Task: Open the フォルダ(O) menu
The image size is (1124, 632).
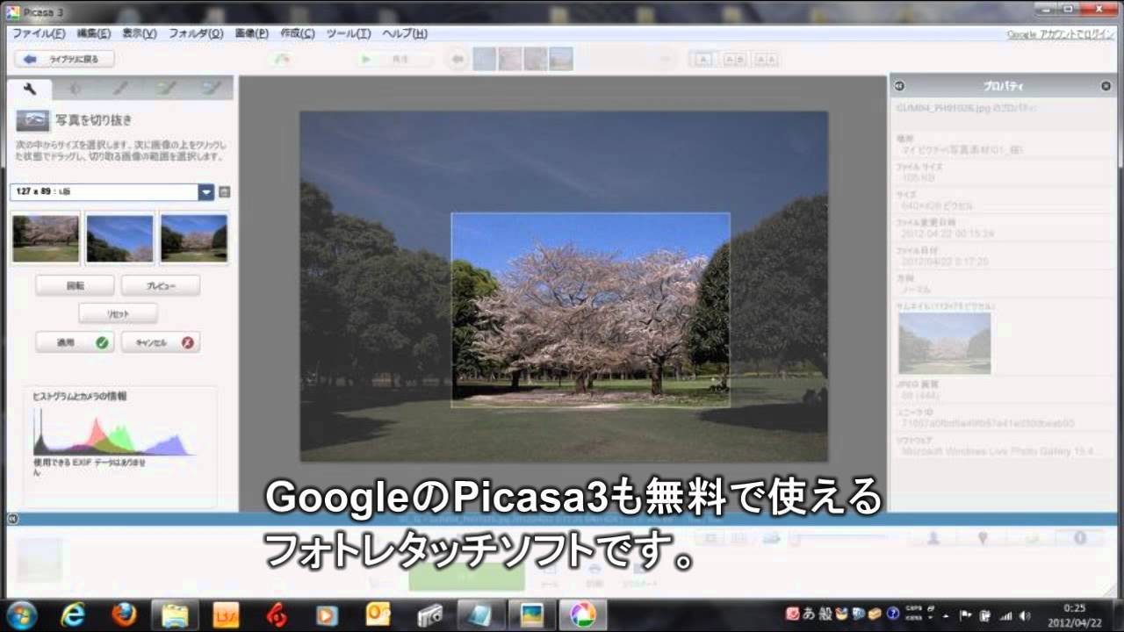Action: (195, 33)
